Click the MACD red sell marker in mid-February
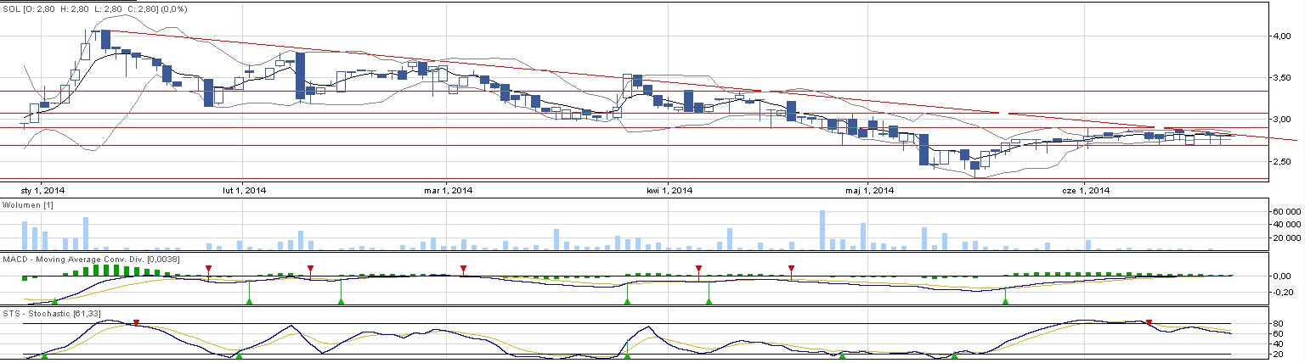 [310, 268]
